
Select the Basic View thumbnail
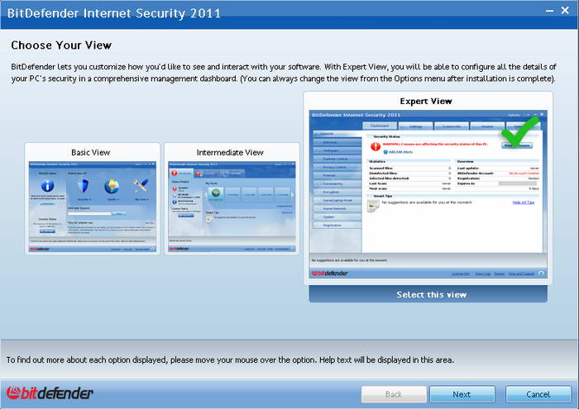click(x=93, y=207)
